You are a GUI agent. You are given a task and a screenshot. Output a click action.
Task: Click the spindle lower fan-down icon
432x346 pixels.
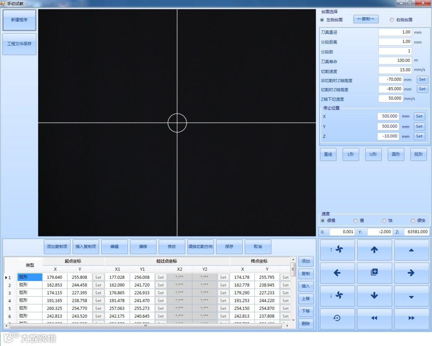[x=337, y=296]
